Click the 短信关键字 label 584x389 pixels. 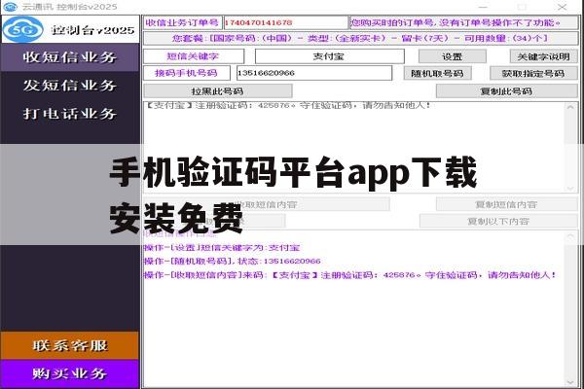pos(193,56)
